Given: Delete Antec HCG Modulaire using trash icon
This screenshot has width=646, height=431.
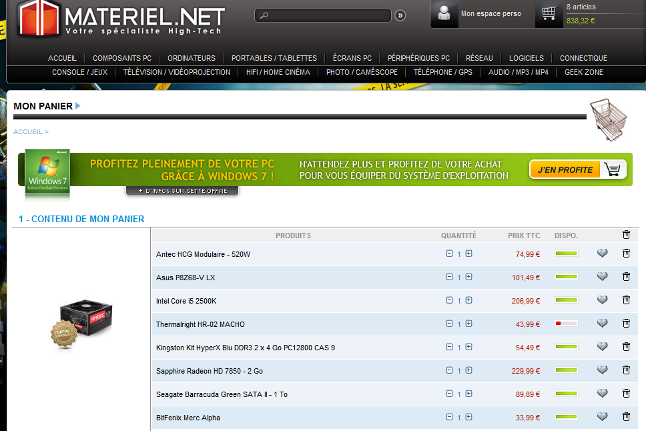Looking at the screenshot, I should [626, 254].
